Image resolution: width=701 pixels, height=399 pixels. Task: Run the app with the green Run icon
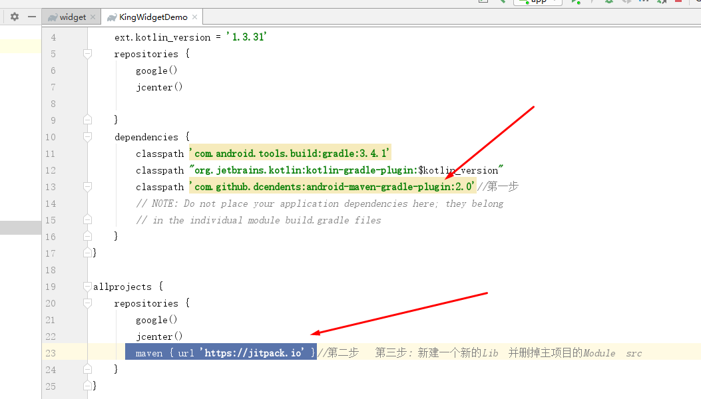(x=577, y=2)
